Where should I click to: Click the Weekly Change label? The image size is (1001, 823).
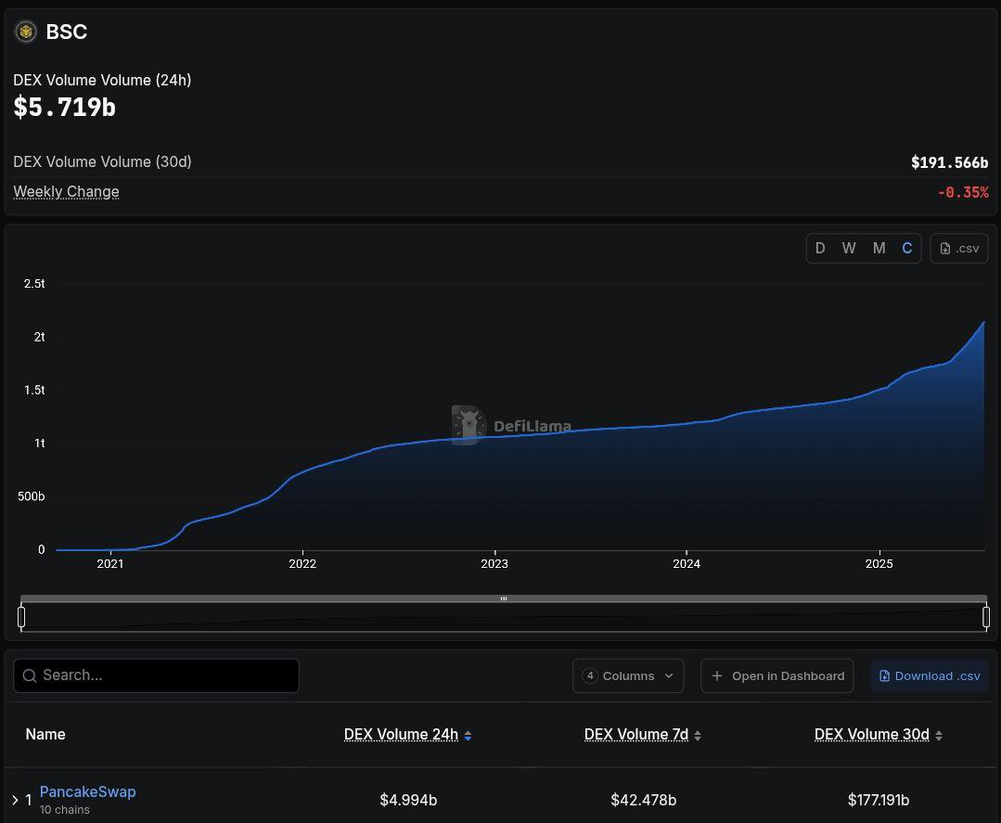click(67, 191)
